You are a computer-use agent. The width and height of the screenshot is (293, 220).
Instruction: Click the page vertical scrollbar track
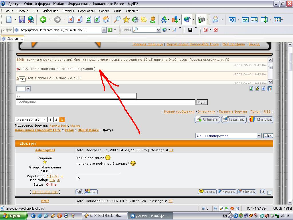pyautogui.click(x=290, y=129)
